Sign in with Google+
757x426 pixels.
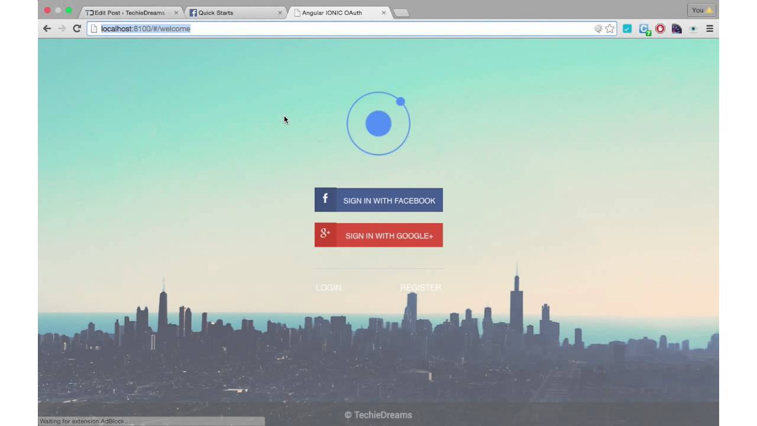click(378, 235)
